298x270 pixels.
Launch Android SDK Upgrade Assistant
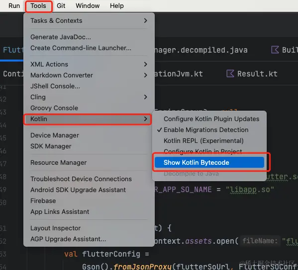click(89, 190)
